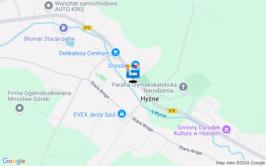
Task: Open the Parafia rzymskokatolicka Narodzenia label
Action: coord(144,88)
